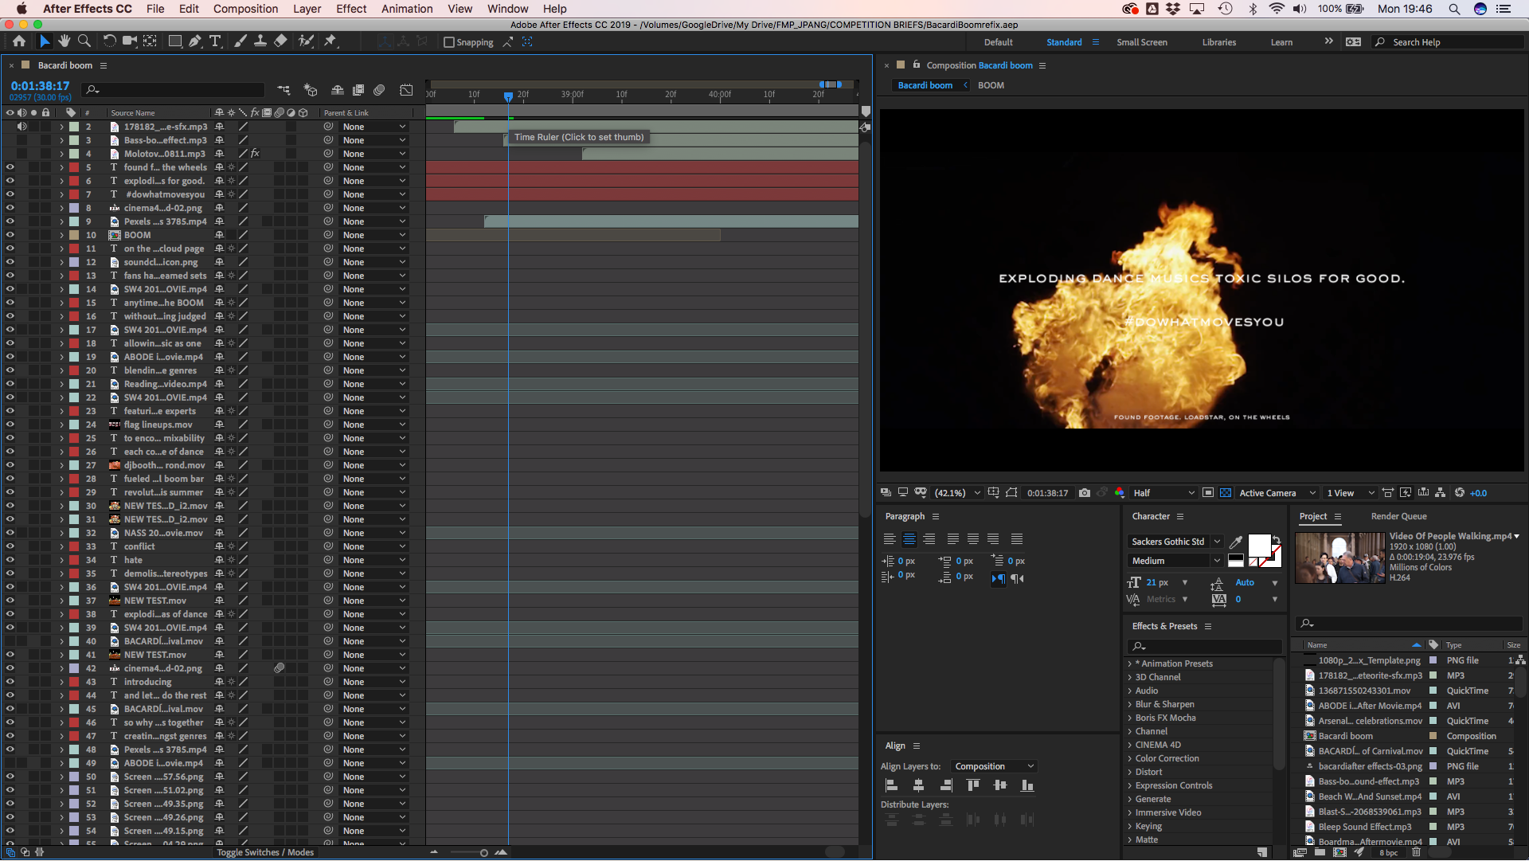Open the Animation menu
Viewport: 1529px width, 861px height.
tap(407, 9)
